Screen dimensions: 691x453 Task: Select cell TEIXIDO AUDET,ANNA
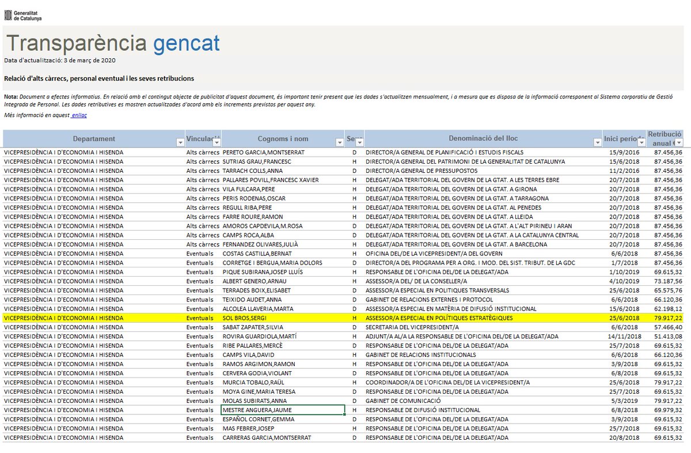(283, 300)
